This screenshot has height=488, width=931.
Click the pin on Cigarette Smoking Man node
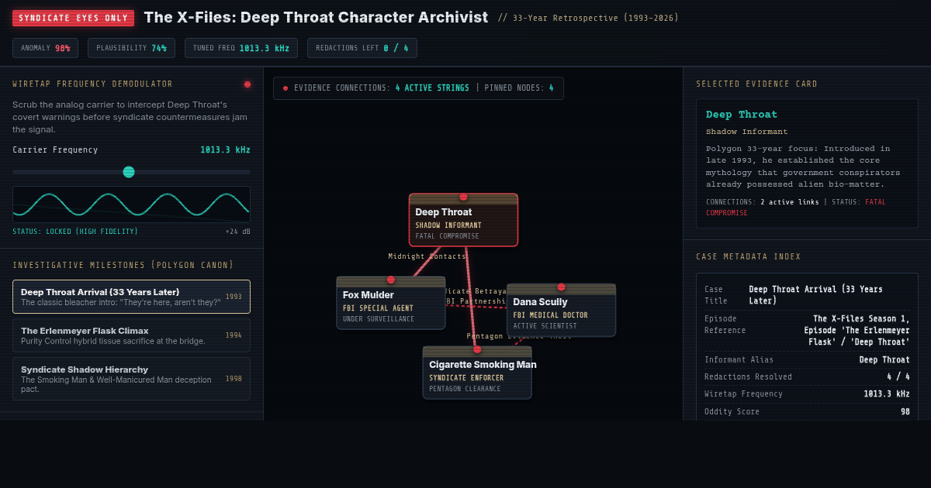[x=477, y=349]
